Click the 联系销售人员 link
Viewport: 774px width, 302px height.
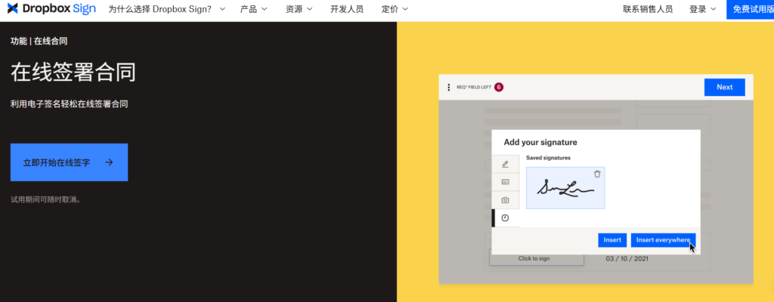tap(648, 9)
